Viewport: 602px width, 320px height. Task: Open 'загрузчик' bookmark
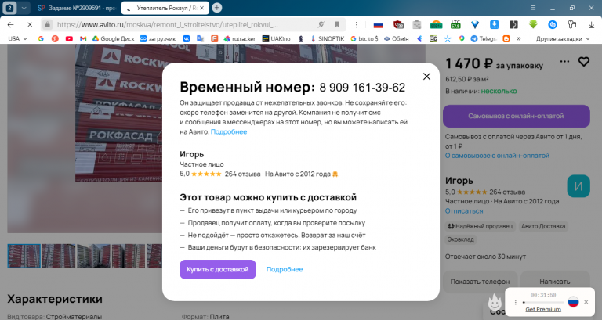tap(158, 38)
